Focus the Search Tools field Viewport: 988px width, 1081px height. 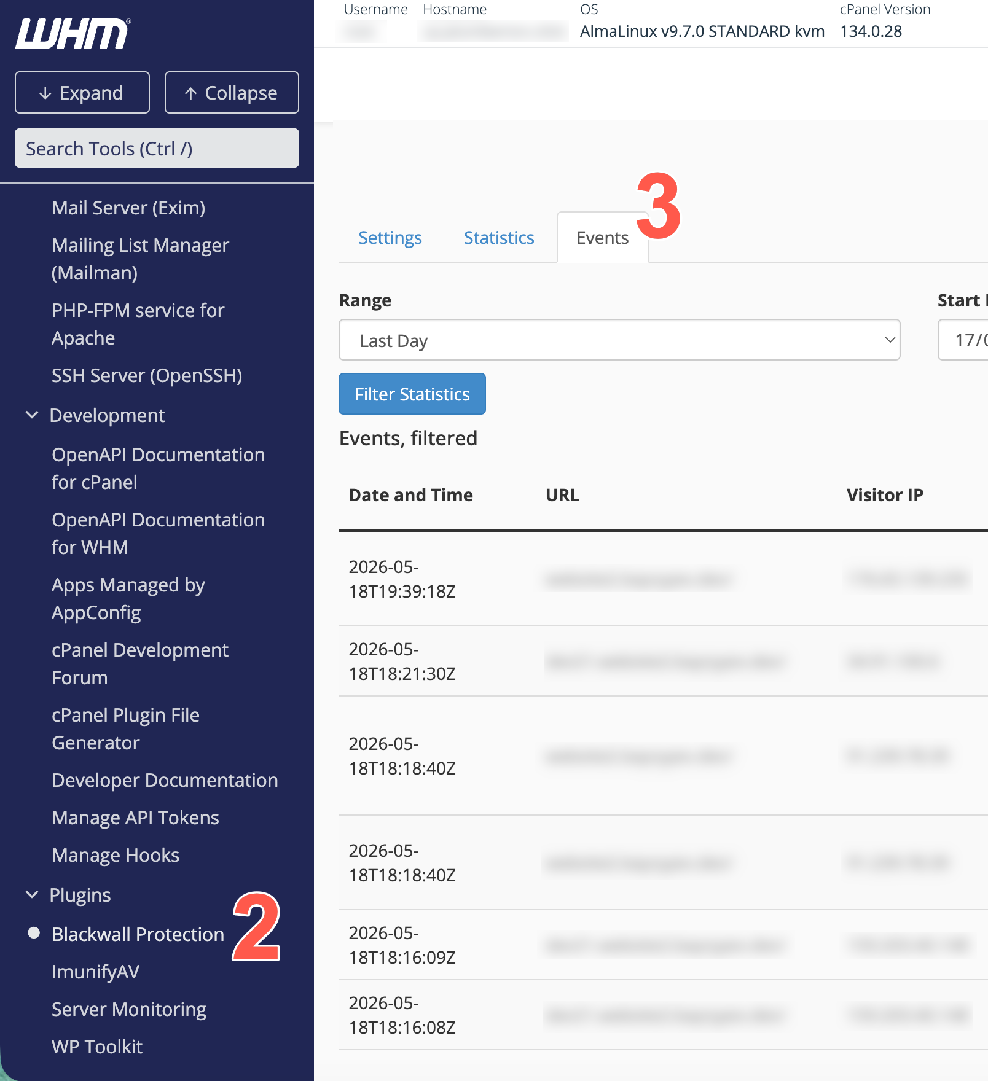(x=157, y=148)
